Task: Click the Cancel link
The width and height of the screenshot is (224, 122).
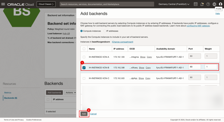Action: tap(93, 114)
